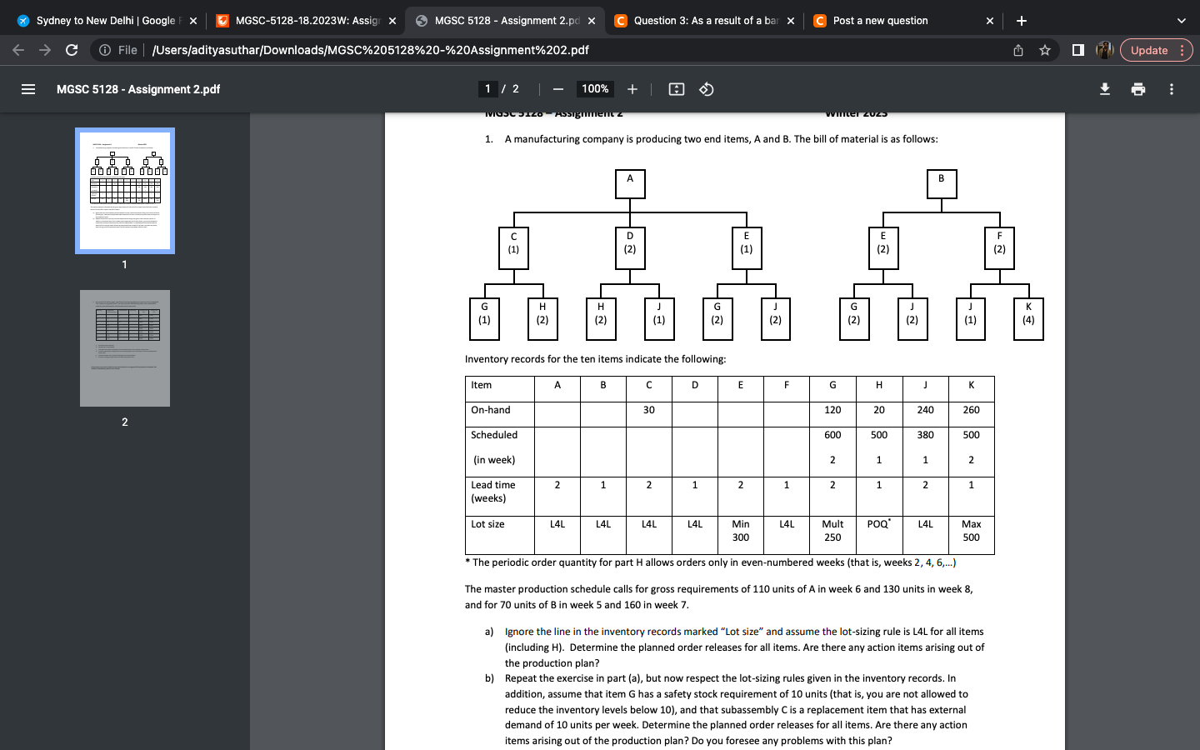Bookmark this page via the star icon

click(1045, 50)
